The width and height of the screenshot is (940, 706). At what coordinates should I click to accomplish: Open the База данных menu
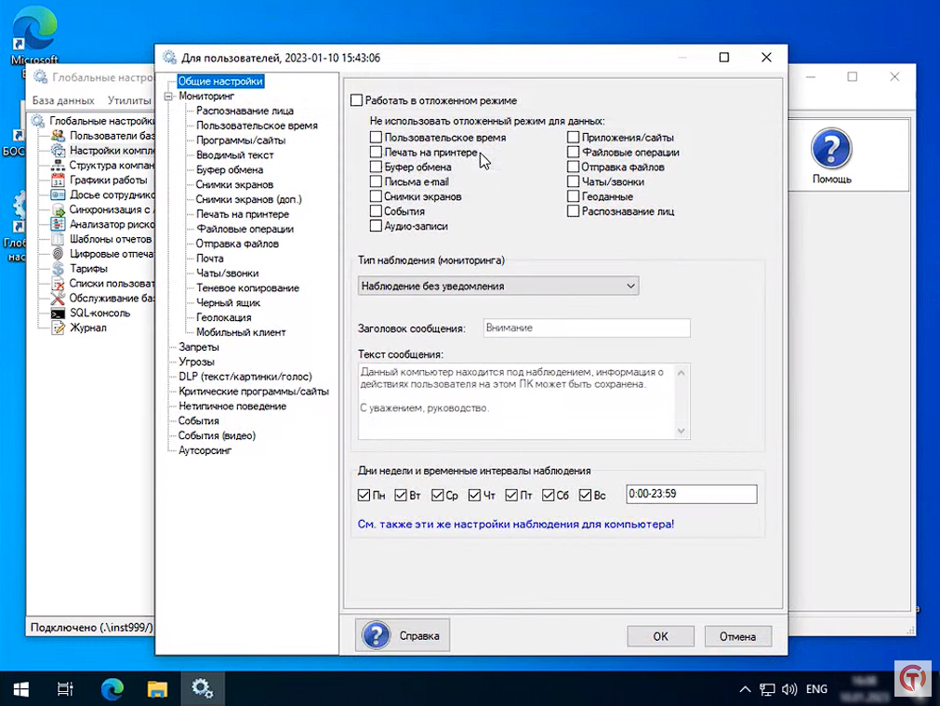pos(63,100)
